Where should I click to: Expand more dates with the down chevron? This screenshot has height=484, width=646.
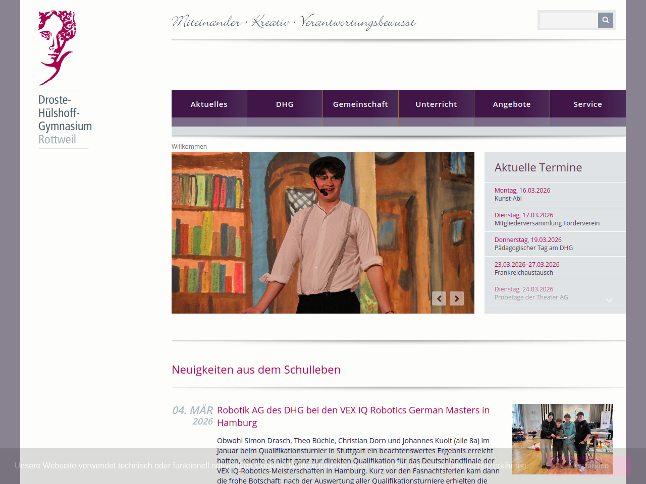click(x=609, y=300)
